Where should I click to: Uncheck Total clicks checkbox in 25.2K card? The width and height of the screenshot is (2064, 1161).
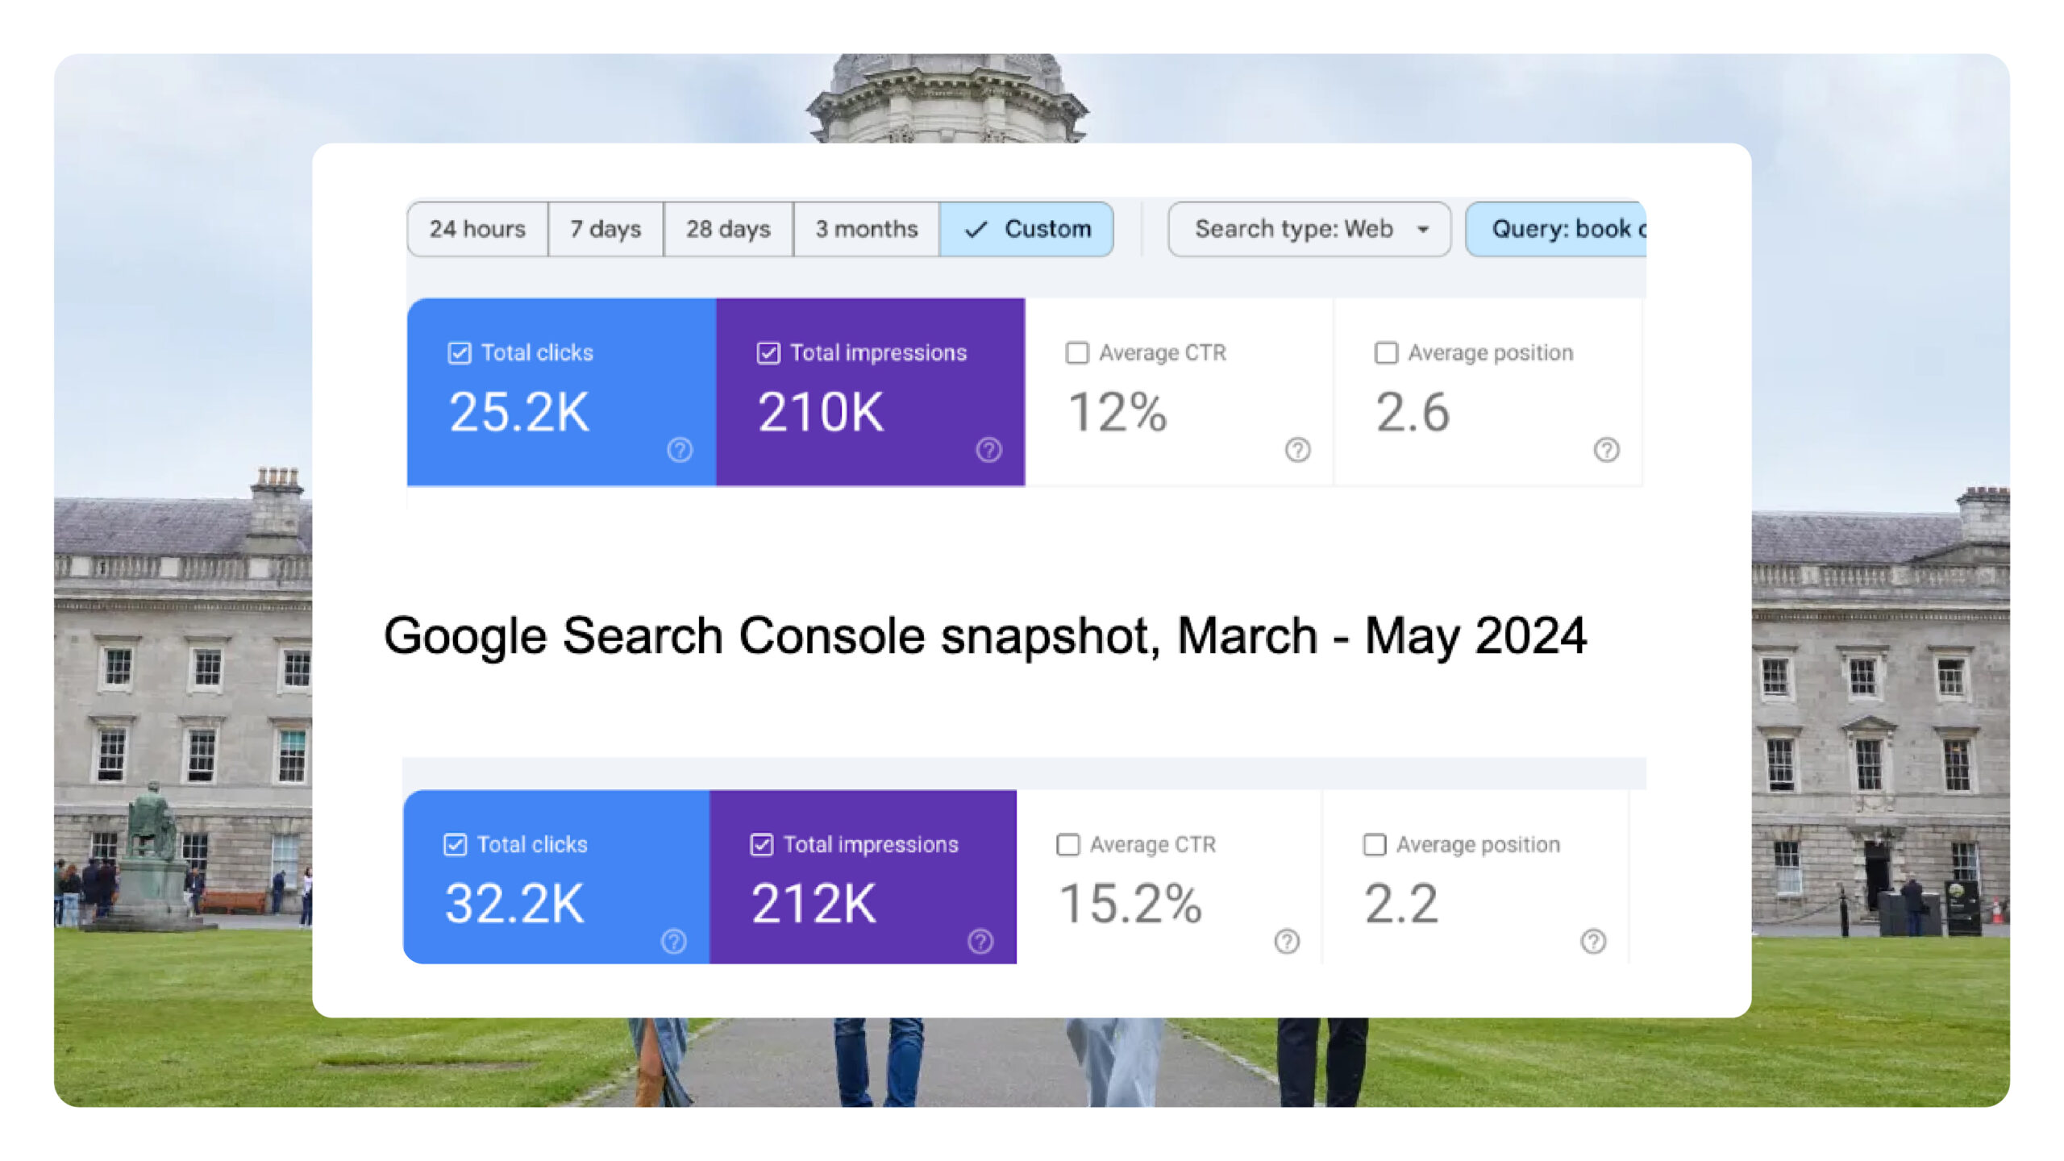[460, 353]
